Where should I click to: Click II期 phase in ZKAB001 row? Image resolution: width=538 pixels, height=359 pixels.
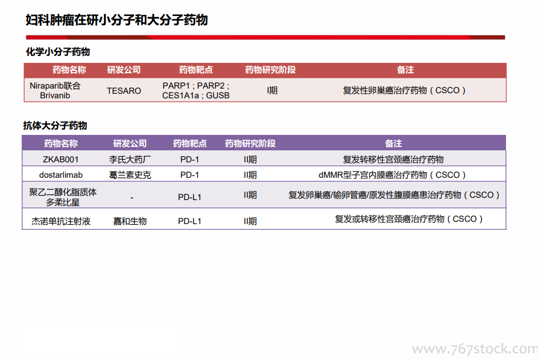click(250, 159)
